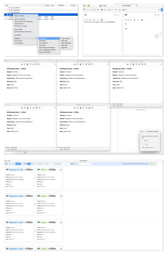Select Source Code mode in Card Replace
The height and width of the screenshot is (253, 168).
click(12, 164)
